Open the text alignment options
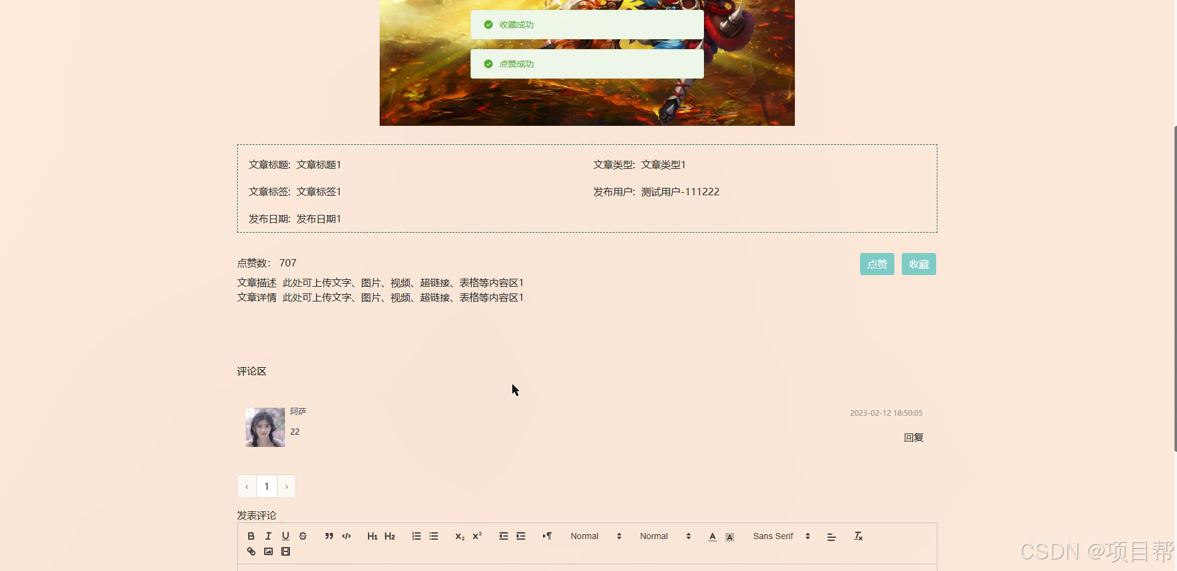 [x=832, y=536]
